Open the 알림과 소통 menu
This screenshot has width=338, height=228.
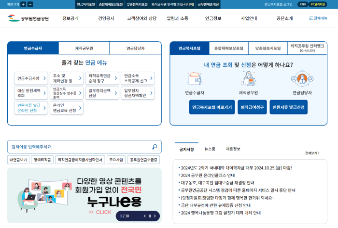(177, 18)
